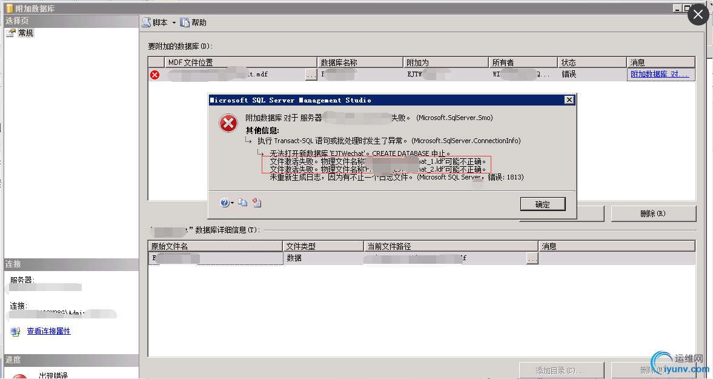Click the 当前文件路径 column header
The image size is (713, 379).
(451, 246)
